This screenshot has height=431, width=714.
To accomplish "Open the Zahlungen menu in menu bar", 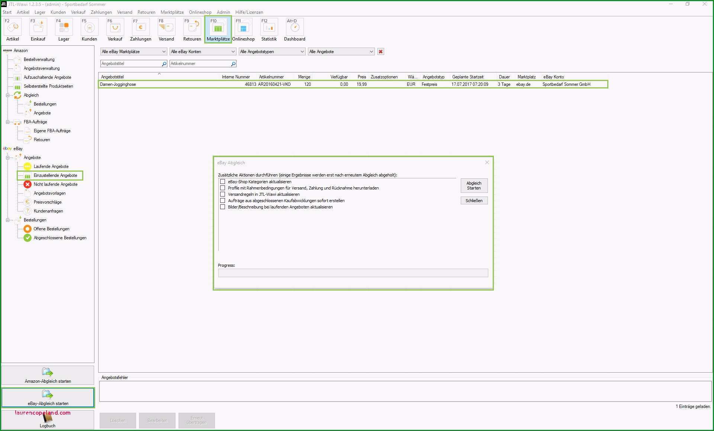I will point(101,12).
